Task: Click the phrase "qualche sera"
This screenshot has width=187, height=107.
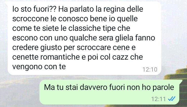Action: [x=91, y=38]
